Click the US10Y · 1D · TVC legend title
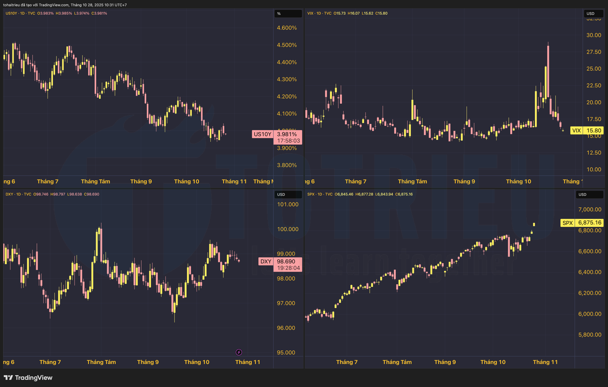608x387 pixels. pos(20,13)
